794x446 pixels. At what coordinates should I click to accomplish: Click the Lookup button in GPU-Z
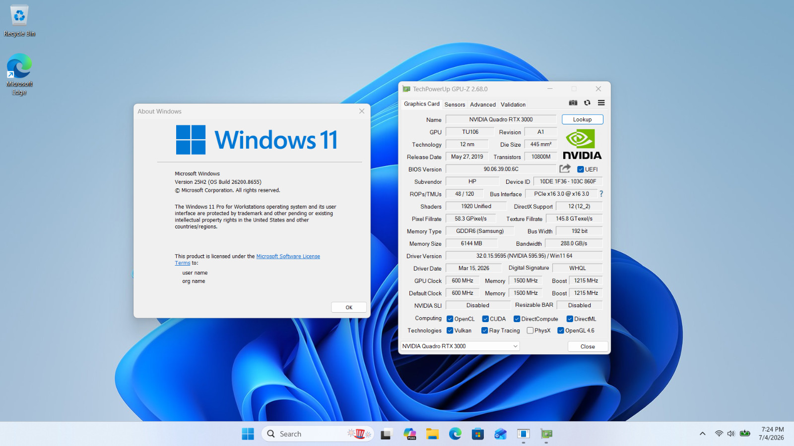pyautogui.click(x=582, y=119)
